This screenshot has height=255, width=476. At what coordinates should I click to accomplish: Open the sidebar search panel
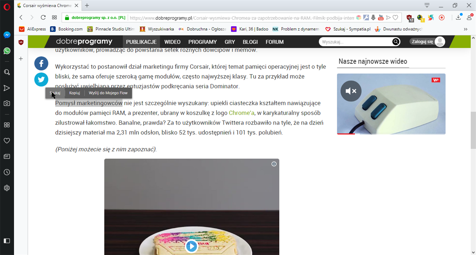click(7, 72)
